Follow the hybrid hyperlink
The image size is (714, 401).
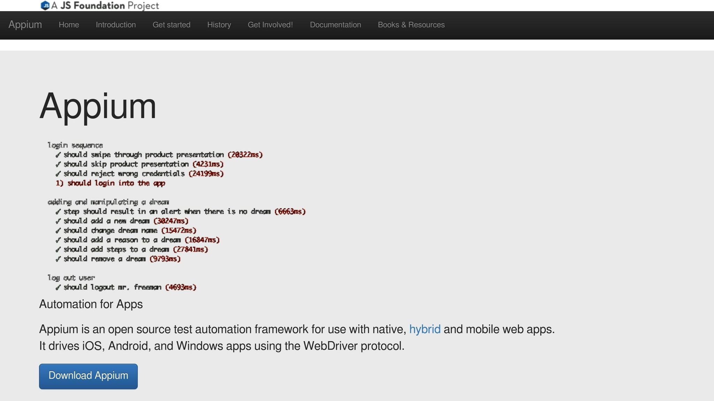click(425, 329)
